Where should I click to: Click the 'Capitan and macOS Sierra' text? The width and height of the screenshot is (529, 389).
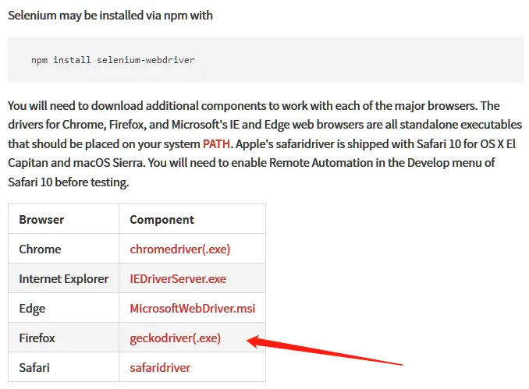(76, 163)
